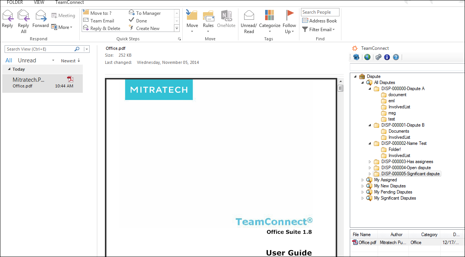Open TeamConnect help question-mark icon

pyautogui.click(x=396, y=57)
